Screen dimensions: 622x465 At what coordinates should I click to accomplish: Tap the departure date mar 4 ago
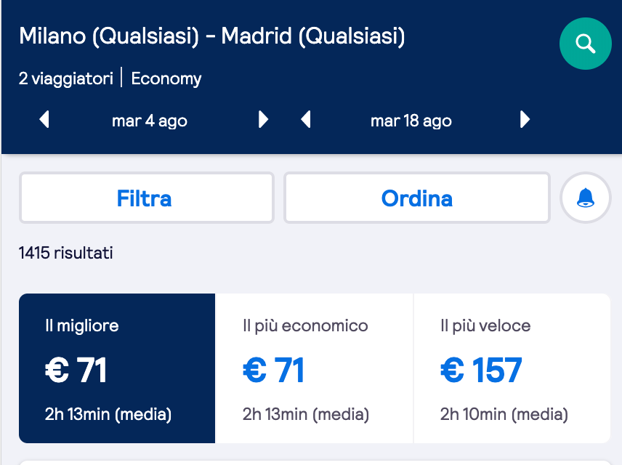[150, 121]
